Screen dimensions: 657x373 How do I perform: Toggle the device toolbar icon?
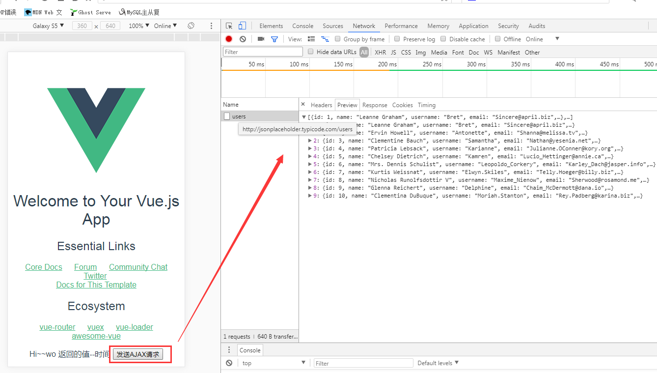coord(242,26)
